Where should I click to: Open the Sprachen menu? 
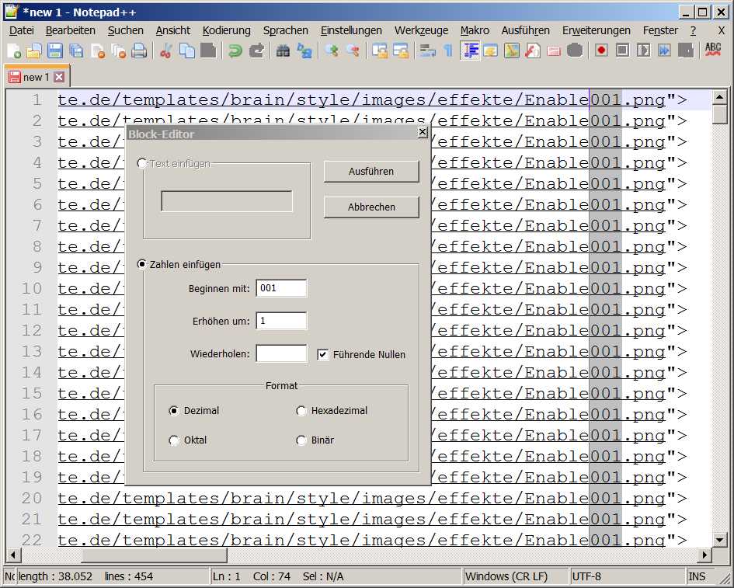pos(286,30)
